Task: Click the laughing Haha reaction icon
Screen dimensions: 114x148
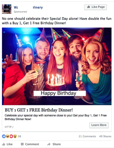Action: 8,136
